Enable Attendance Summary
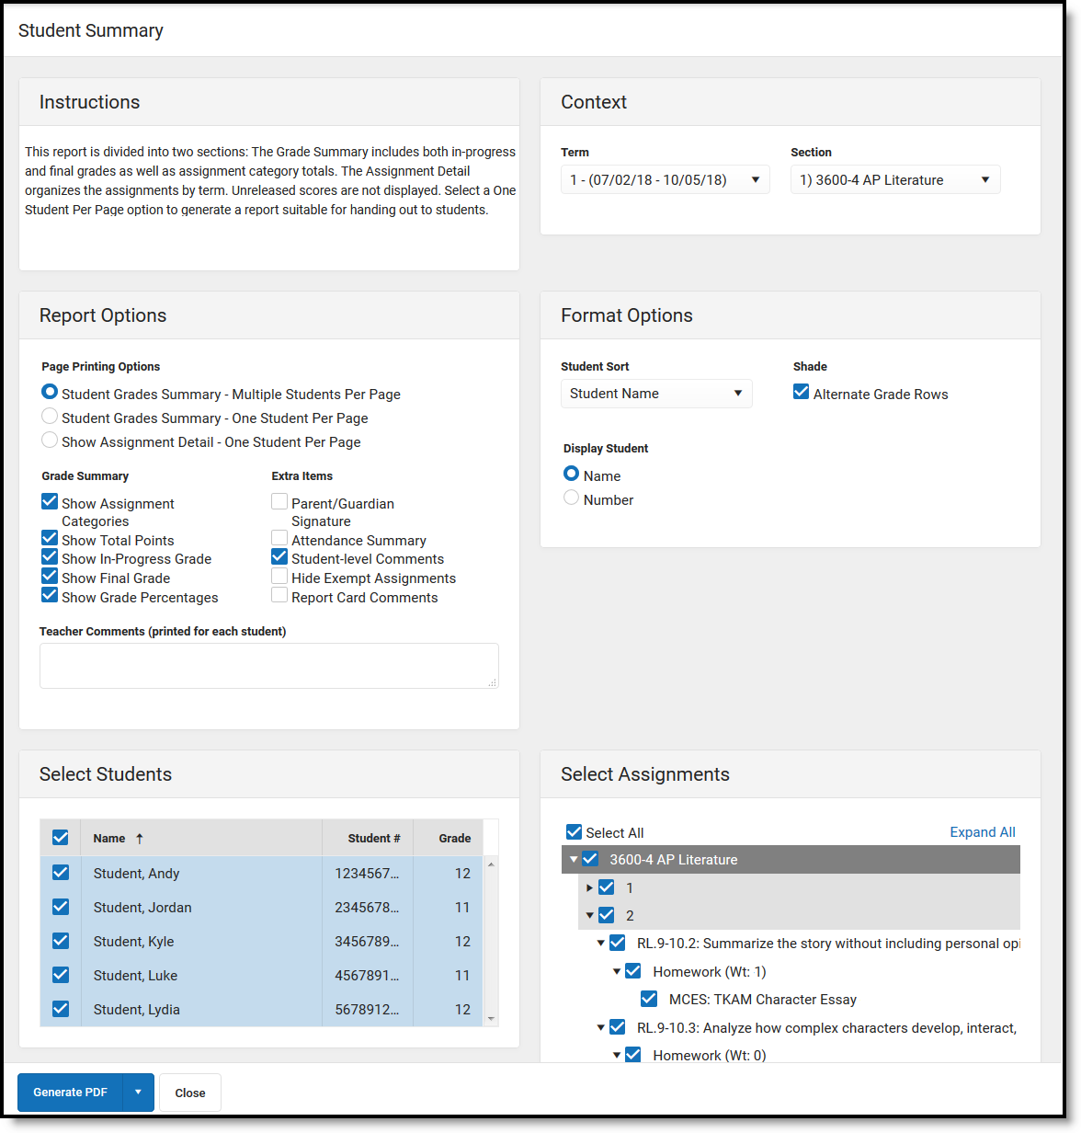Image resolution: width=1081 pixels, height=1133 pixels. tap(279, 538)
